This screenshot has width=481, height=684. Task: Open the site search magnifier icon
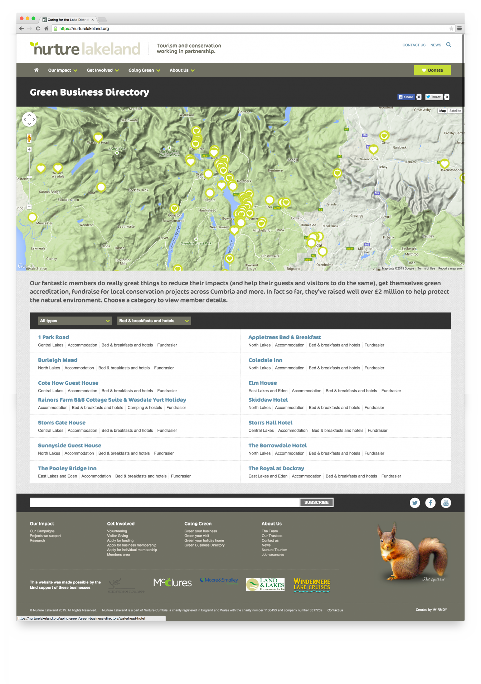point(448,45)
